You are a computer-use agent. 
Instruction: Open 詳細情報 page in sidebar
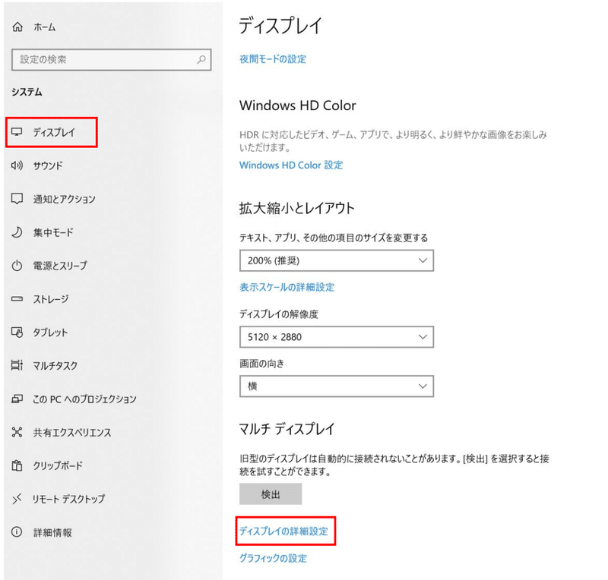point(52,532)
